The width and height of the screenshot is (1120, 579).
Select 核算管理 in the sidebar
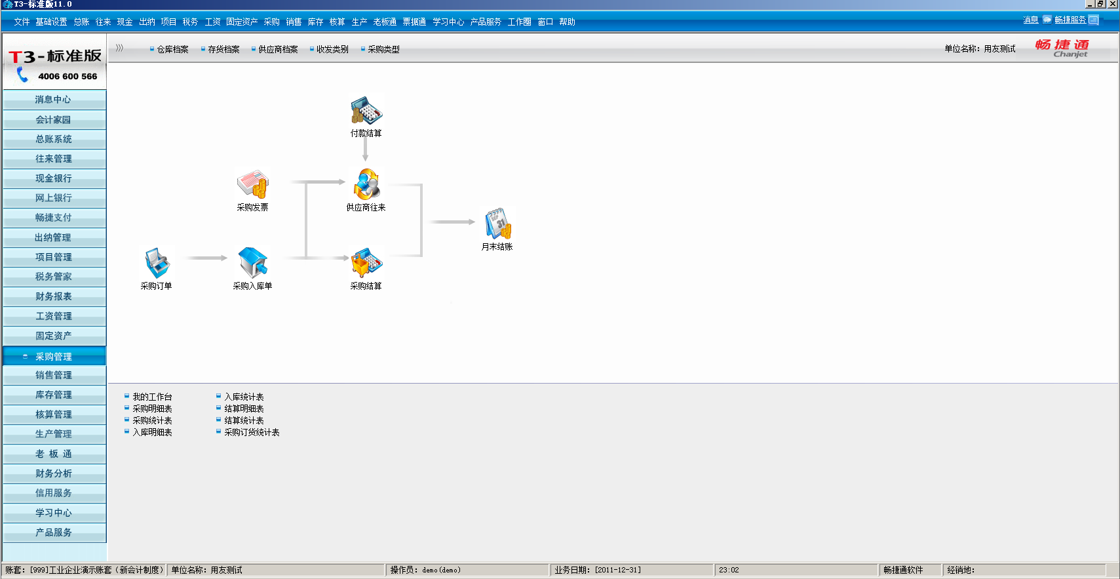(x=54, y=414)
